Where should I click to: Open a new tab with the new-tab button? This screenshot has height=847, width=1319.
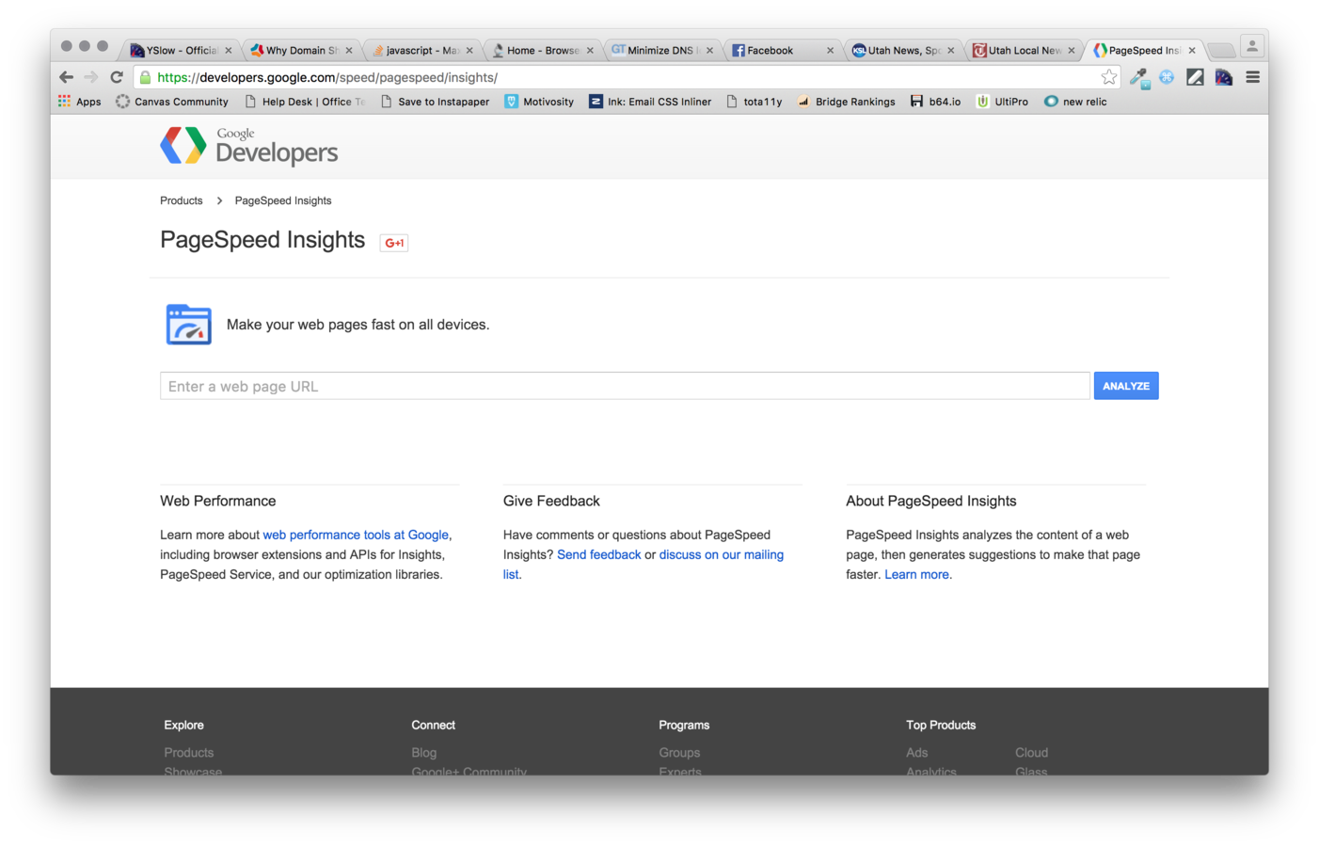(x=1221, y=51)
